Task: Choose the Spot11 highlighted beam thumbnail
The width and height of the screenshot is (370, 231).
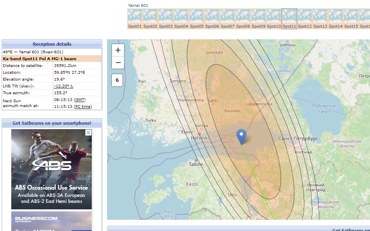Action: [289, 16]
